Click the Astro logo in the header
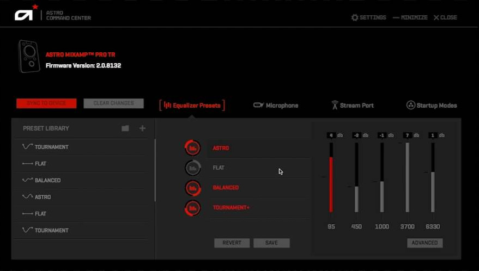Image resolution: width=479 pixels, height=271 pixels. tap(26, 13)
